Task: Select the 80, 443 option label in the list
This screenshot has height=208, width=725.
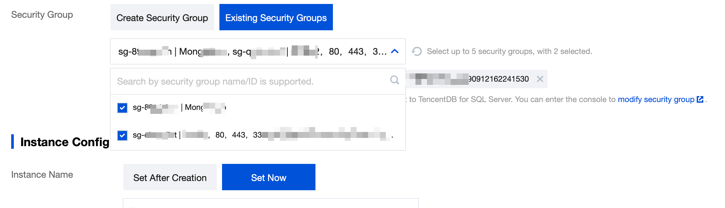Action: pyautogui.click(x=230, y=135)
